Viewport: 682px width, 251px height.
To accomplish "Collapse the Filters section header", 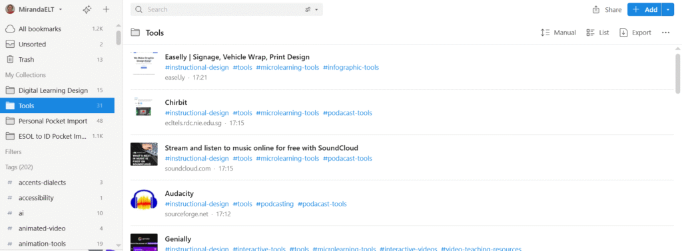I will (x=13, y=151).
